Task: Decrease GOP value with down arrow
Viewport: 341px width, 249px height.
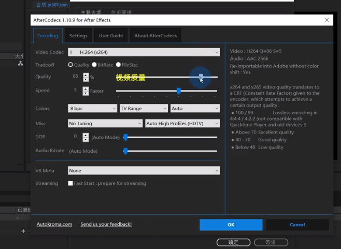Action: pyautogui.click(x=86, y=140)
